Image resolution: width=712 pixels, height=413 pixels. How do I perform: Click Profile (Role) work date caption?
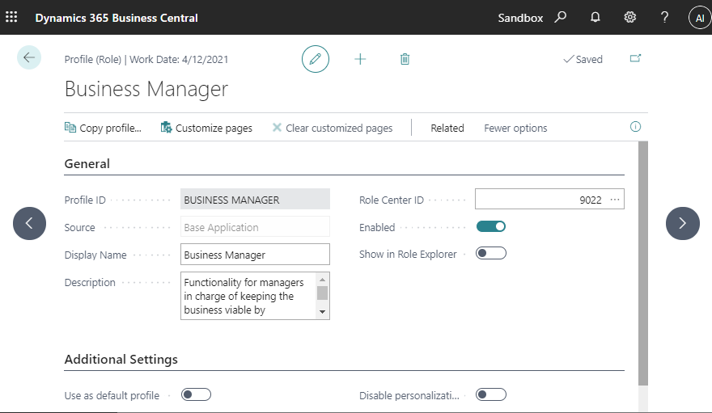pyautogui.click(x=146, y=59)
